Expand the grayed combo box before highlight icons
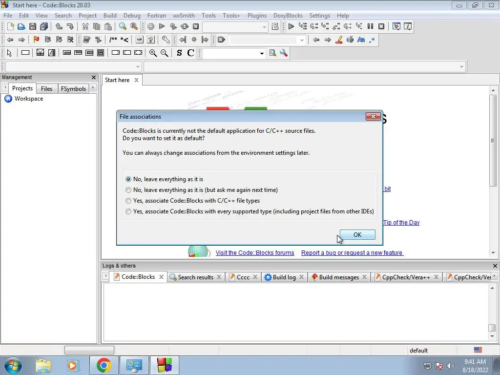 click(x=302, y=40)
